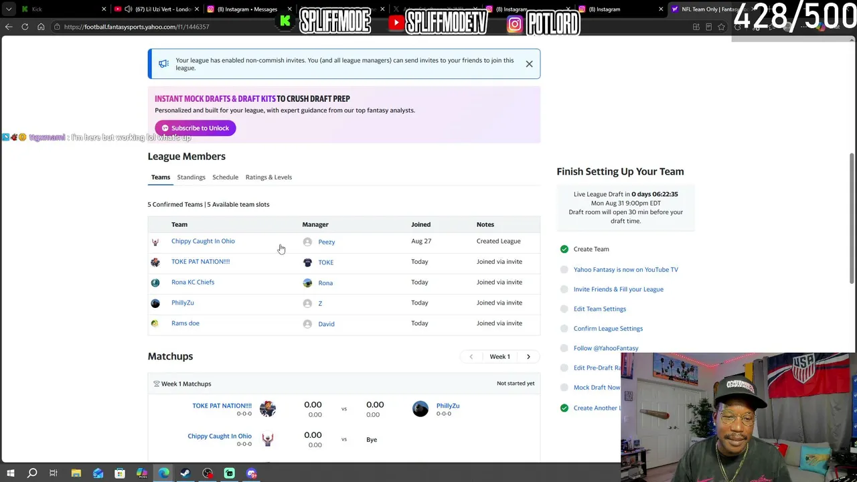This screenshot has height=482, width=857.
Task: Open Rona KC Chiefs team logo
Action: (155, 283)
